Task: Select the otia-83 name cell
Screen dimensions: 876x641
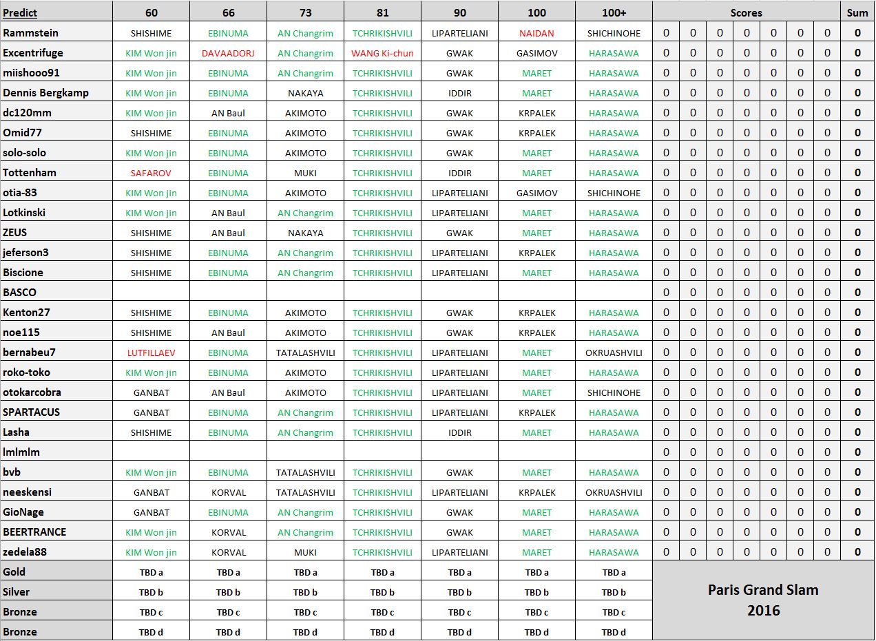Action: [56, 192]
